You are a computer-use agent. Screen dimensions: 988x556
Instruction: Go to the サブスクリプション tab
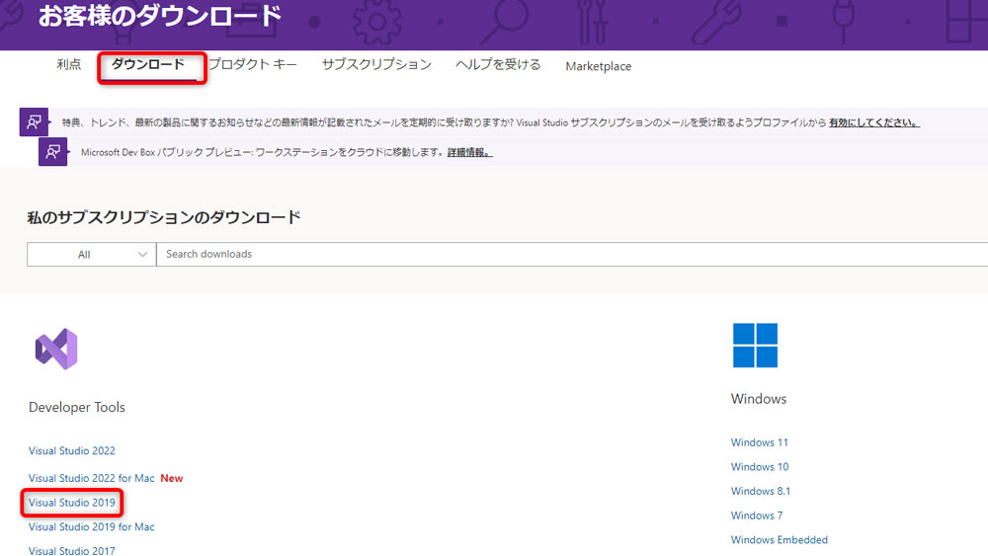click(x=376, y=65)
